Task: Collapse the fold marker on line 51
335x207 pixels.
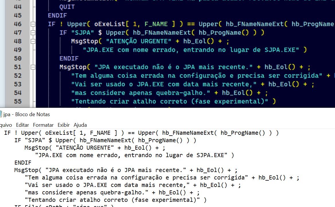Action: (x=33, y=67)
